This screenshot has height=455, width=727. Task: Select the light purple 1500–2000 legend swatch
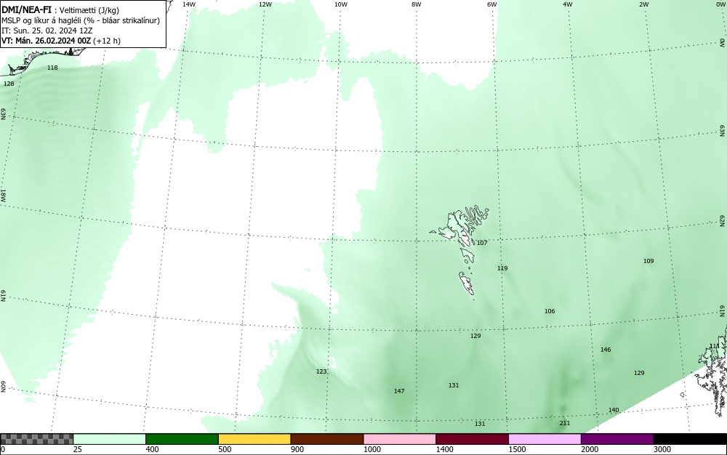coord(545,439)
